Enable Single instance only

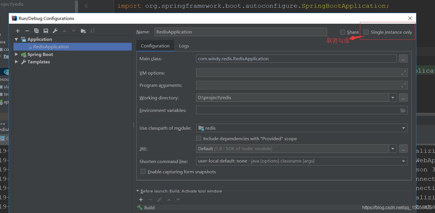366,32
